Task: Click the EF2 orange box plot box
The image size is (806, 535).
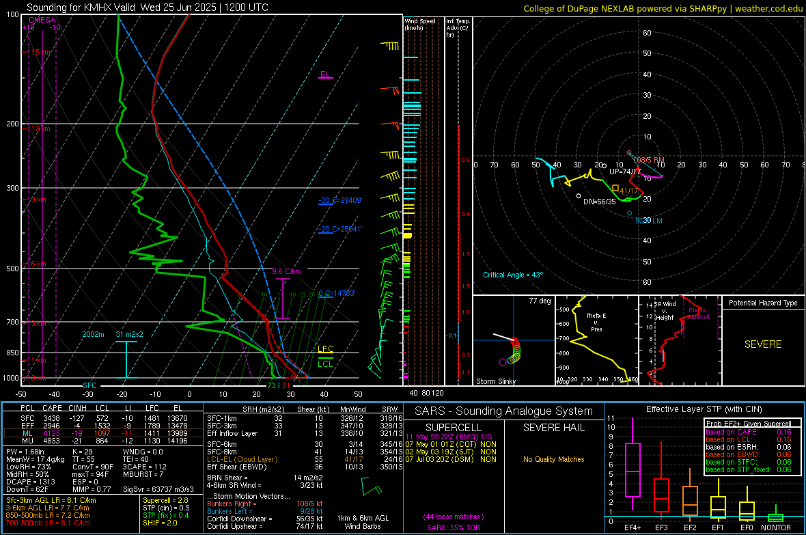Action: coord(691,501)
